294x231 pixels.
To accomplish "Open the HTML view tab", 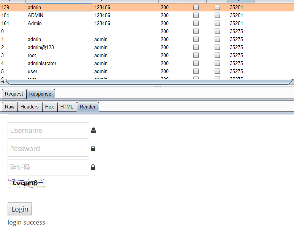I will [x=67, y=107].
